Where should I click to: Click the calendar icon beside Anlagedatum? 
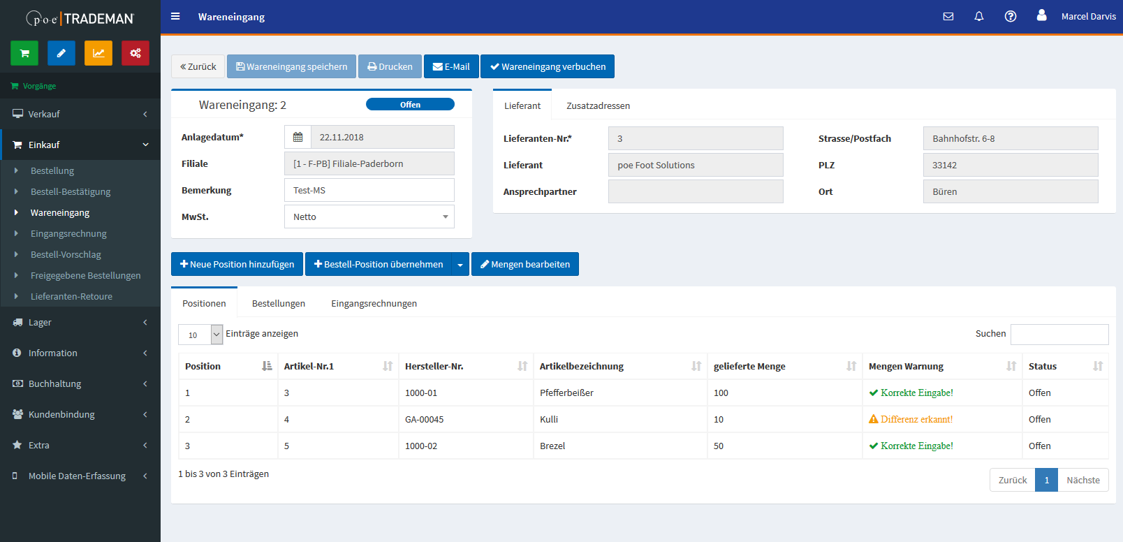pos(298,137)
